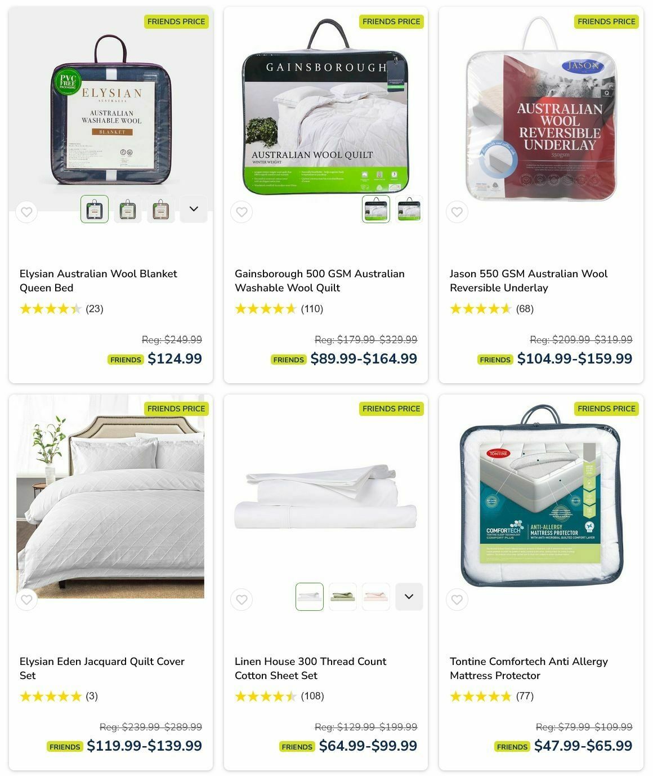Heart the Linen House Cotton Sheet Set
This screenshot has width=653, height=776.
(241, 600)
